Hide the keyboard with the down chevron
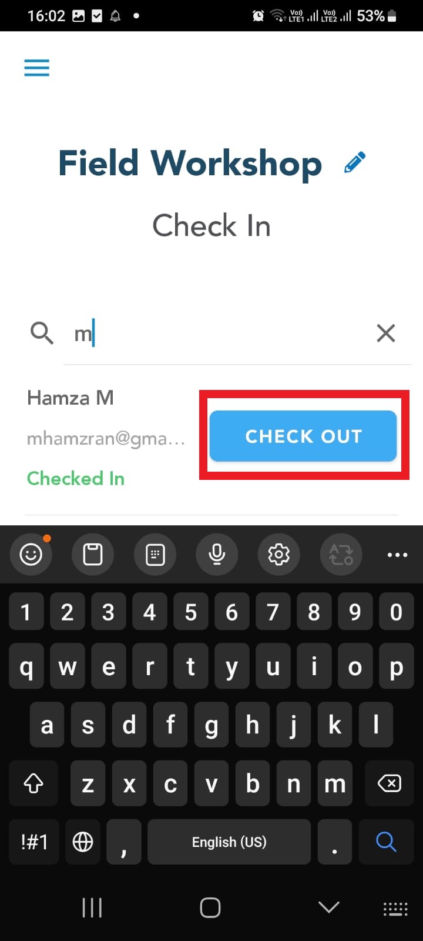 click(329, 907)
